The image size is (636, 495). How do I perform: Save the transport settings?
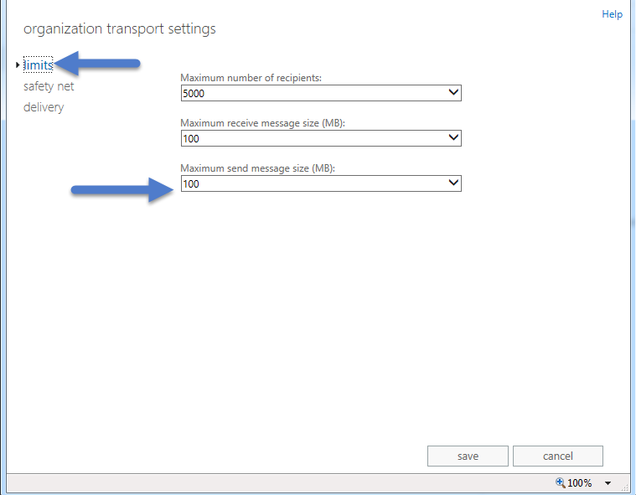coord(468,456)
